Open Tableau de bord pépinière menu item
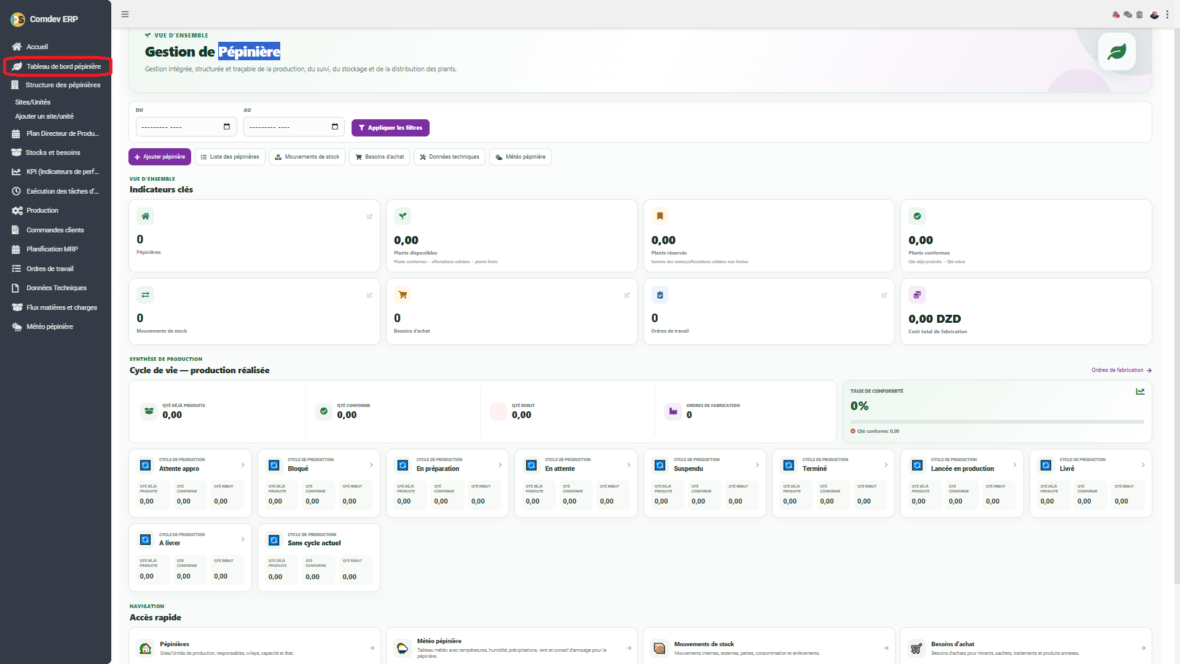This screenshot has height=664, width=1180. [57, 66]
